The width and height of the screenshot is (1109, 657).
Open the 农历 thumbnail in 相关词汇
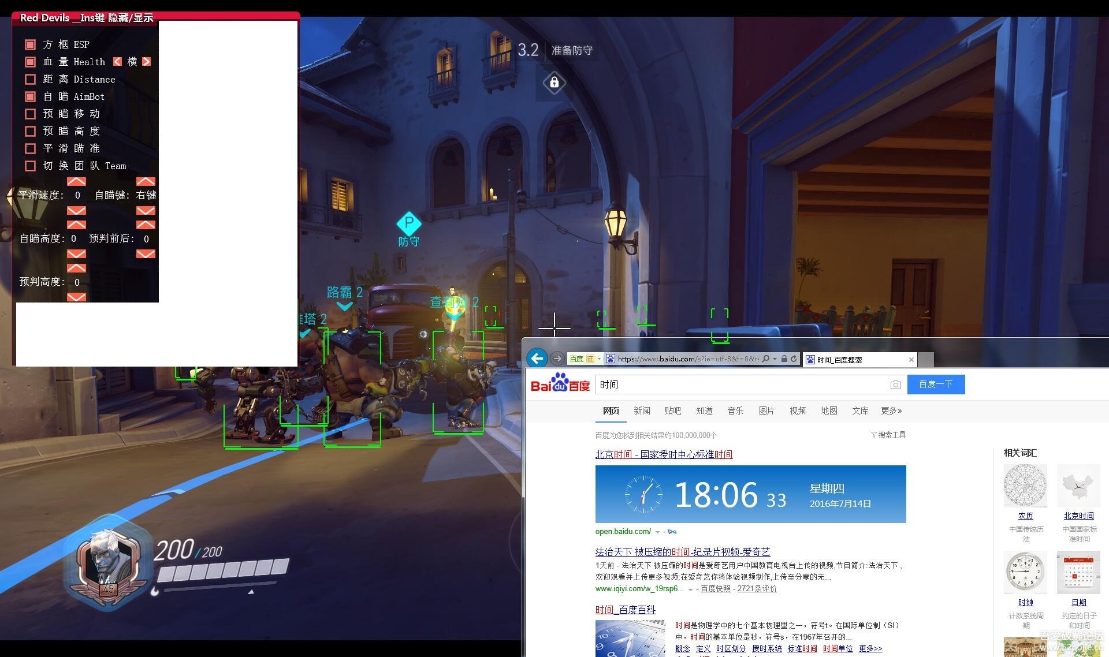click(1025, 486)
